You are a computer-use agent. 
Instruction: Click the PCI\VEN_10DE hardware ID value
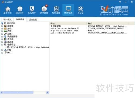[107, 28]
